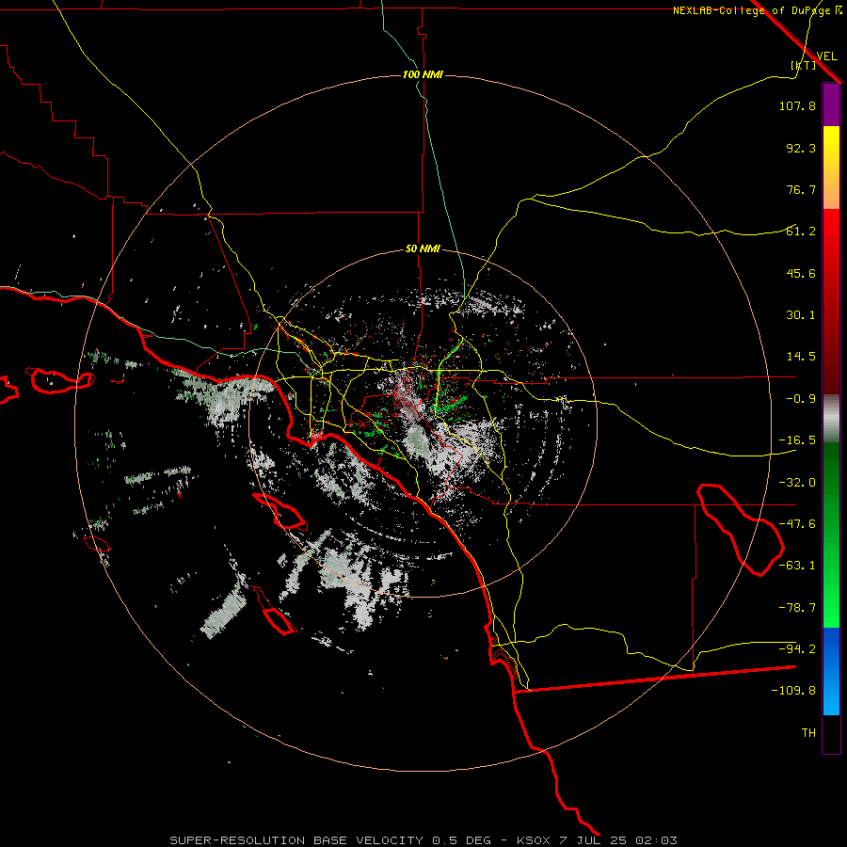Click the green segment of the color bar
Screen dimensions: 847x847
coord(831,535)
